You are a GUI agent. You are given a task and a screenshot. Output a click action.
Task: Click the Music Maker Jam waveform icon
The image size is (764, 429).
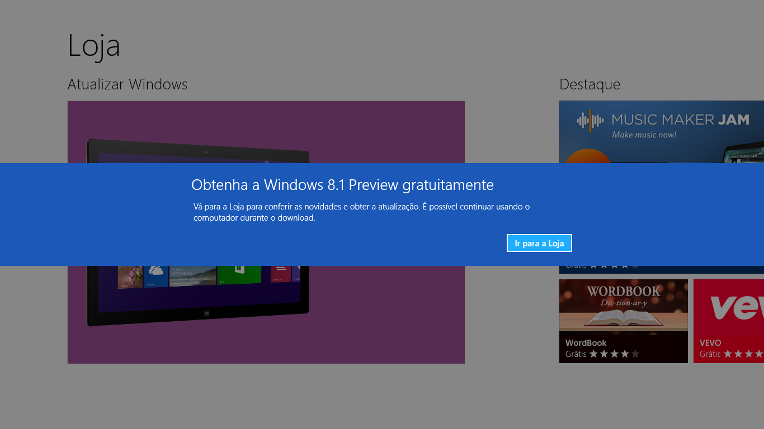pyautogui.click(x=589, y=121)
